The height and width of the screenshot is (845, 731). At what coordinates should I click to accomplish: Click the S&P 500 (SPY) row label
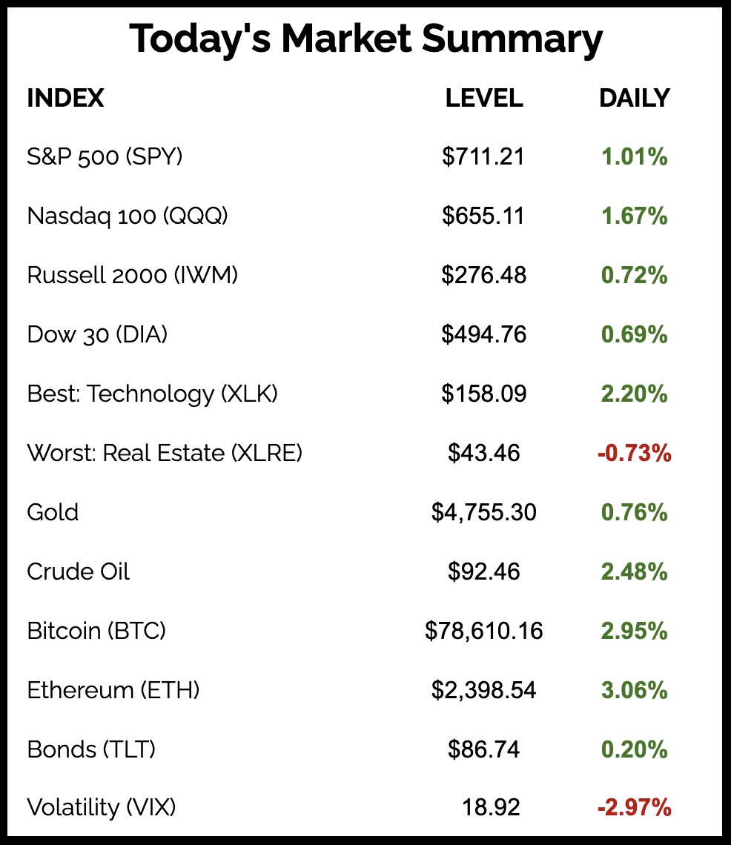click(x=105, y=157)
